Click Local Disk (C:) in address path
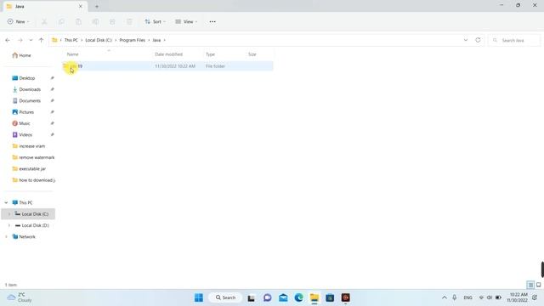The height and width of the screenshot is (306, 544). (x=99, y=40)
